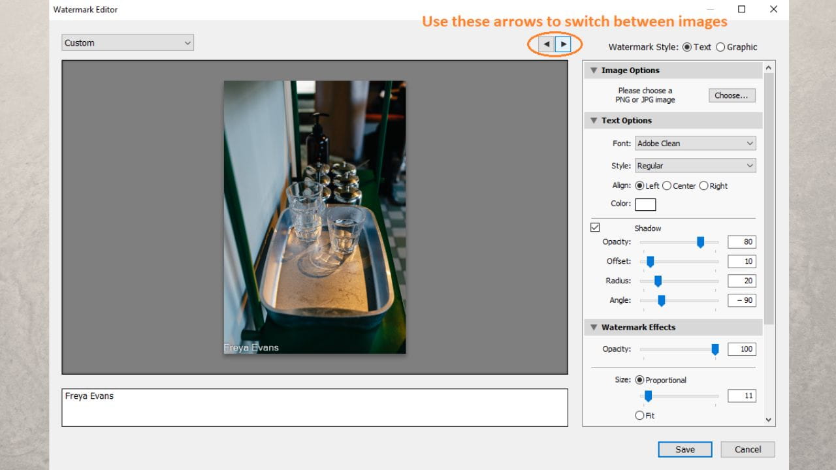Select the Proportional size option
The width and height of the screenshot is (836, 470).
pos(639,380)
